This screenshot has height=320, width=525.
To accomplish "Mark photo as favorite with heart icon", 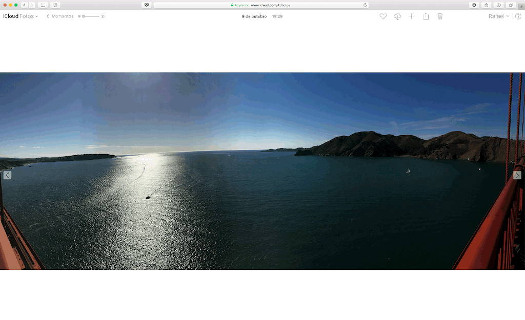I will [383, 16].
